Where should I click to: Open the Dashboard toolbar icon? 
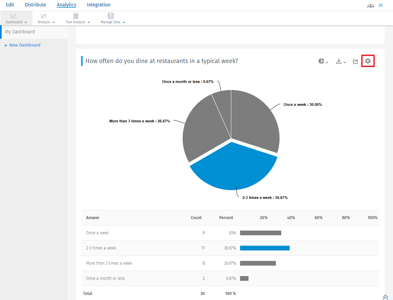pos(14,16)
